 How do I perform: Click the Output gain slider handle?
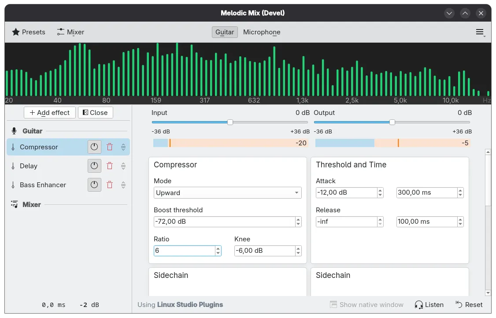tap(392, 122)
